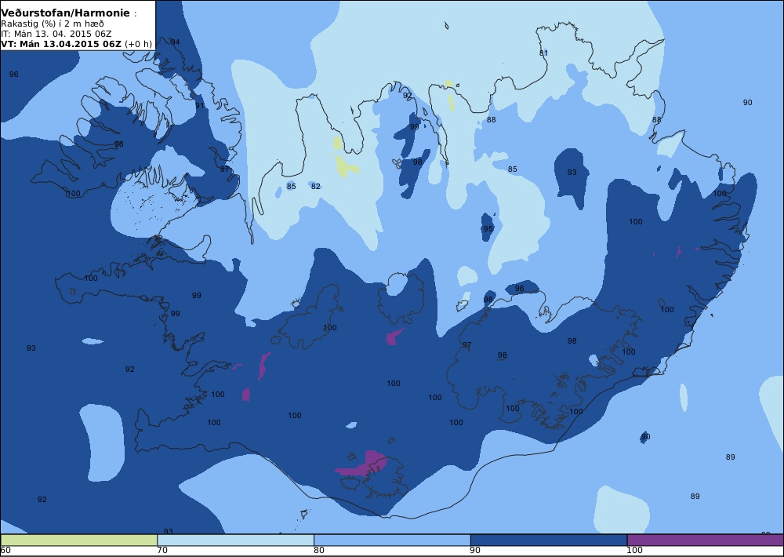Click the 'Rakastig (%) í 2 m hæð' label
This screenshot has height=557, width=784.
[53, 24]
